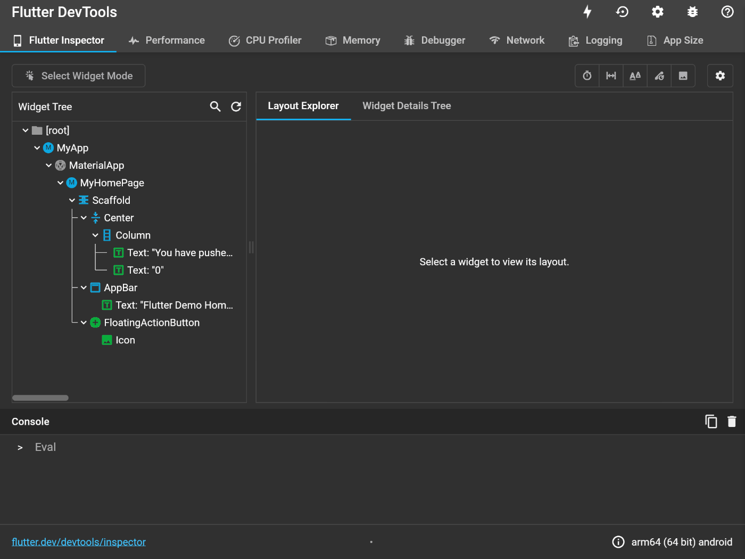Image resolution: width=745 pixels, height=559 pixels.
Task: Click the device info icon near arm64
Action: point(618,542)
